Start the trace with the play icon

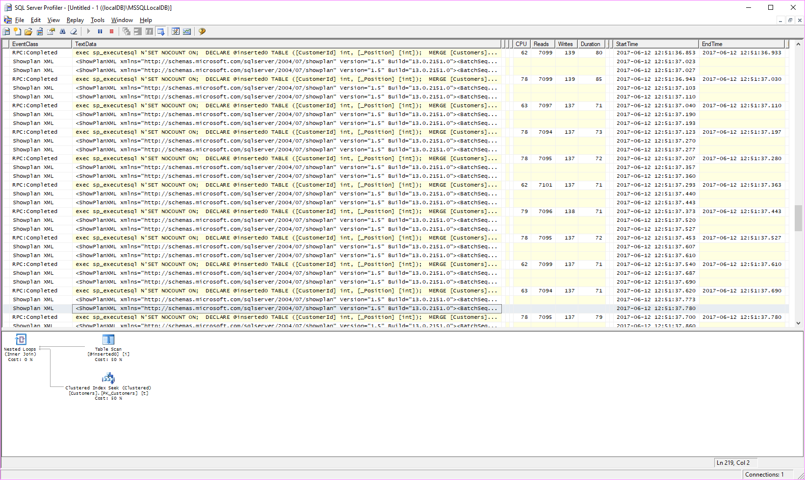click(88, 31)
